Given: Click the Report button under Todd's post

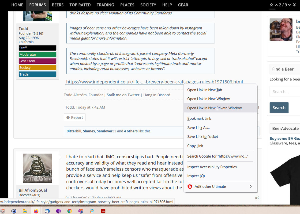Looking at the screenshot, I should [x=75, y=117].
